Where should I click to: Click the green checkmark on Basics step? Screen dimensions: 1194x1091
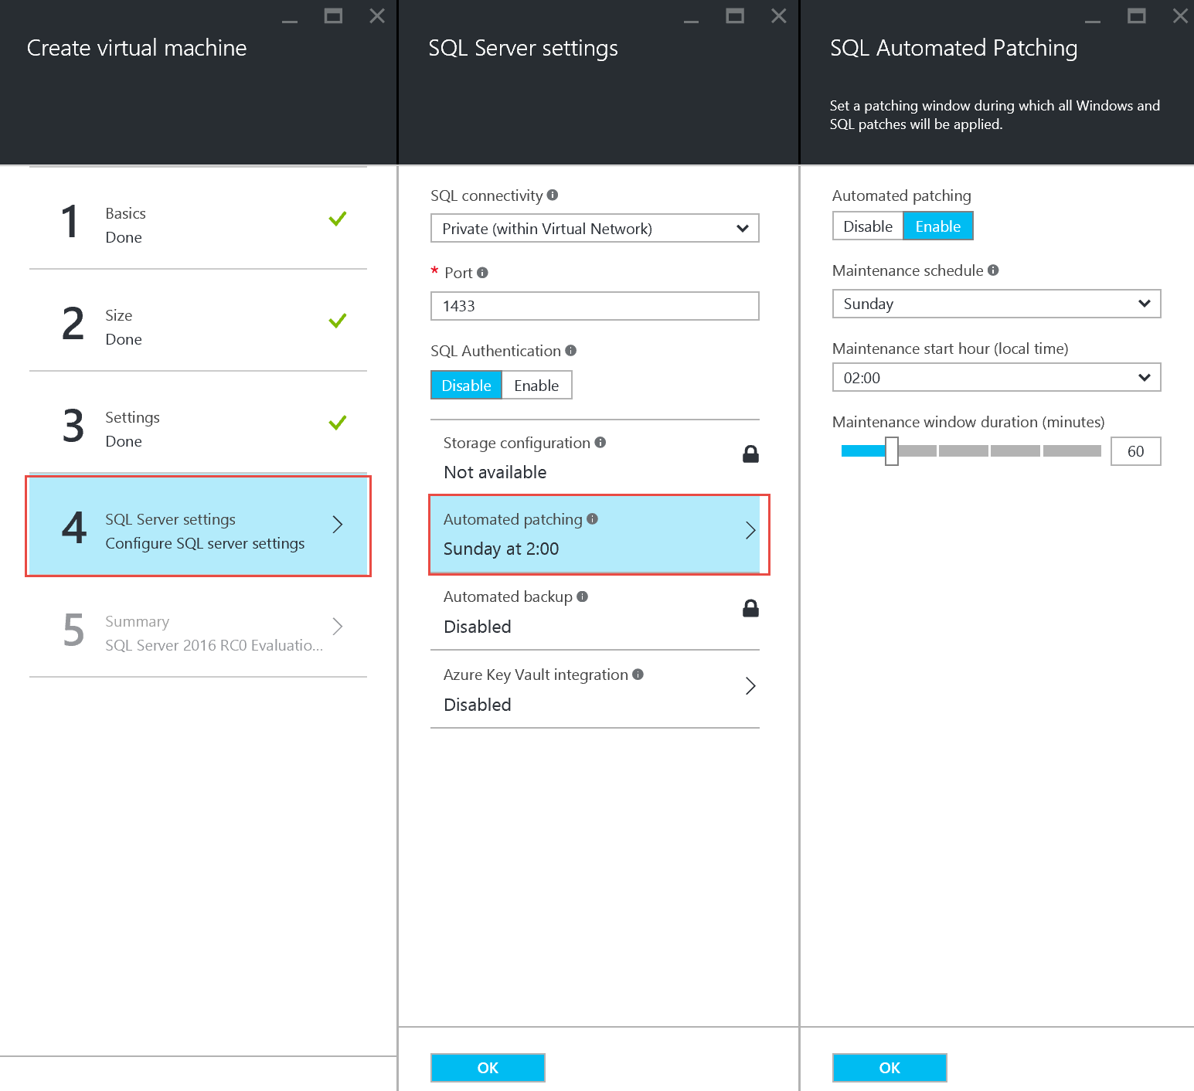[337, 219]
